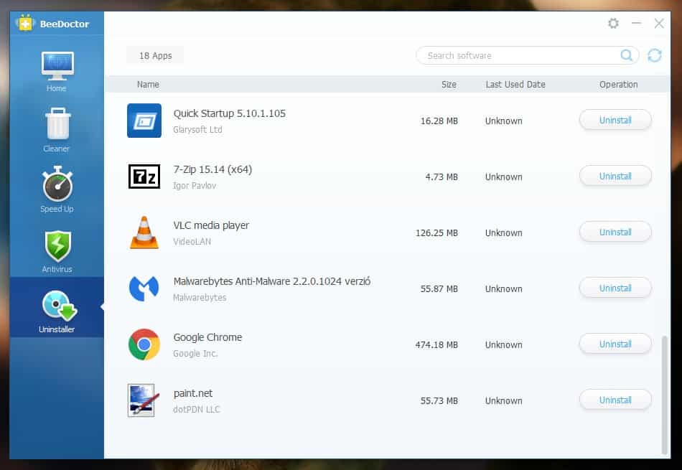Click the BeeDoctor logo icon
682x470 pixels.
(25, 24)
